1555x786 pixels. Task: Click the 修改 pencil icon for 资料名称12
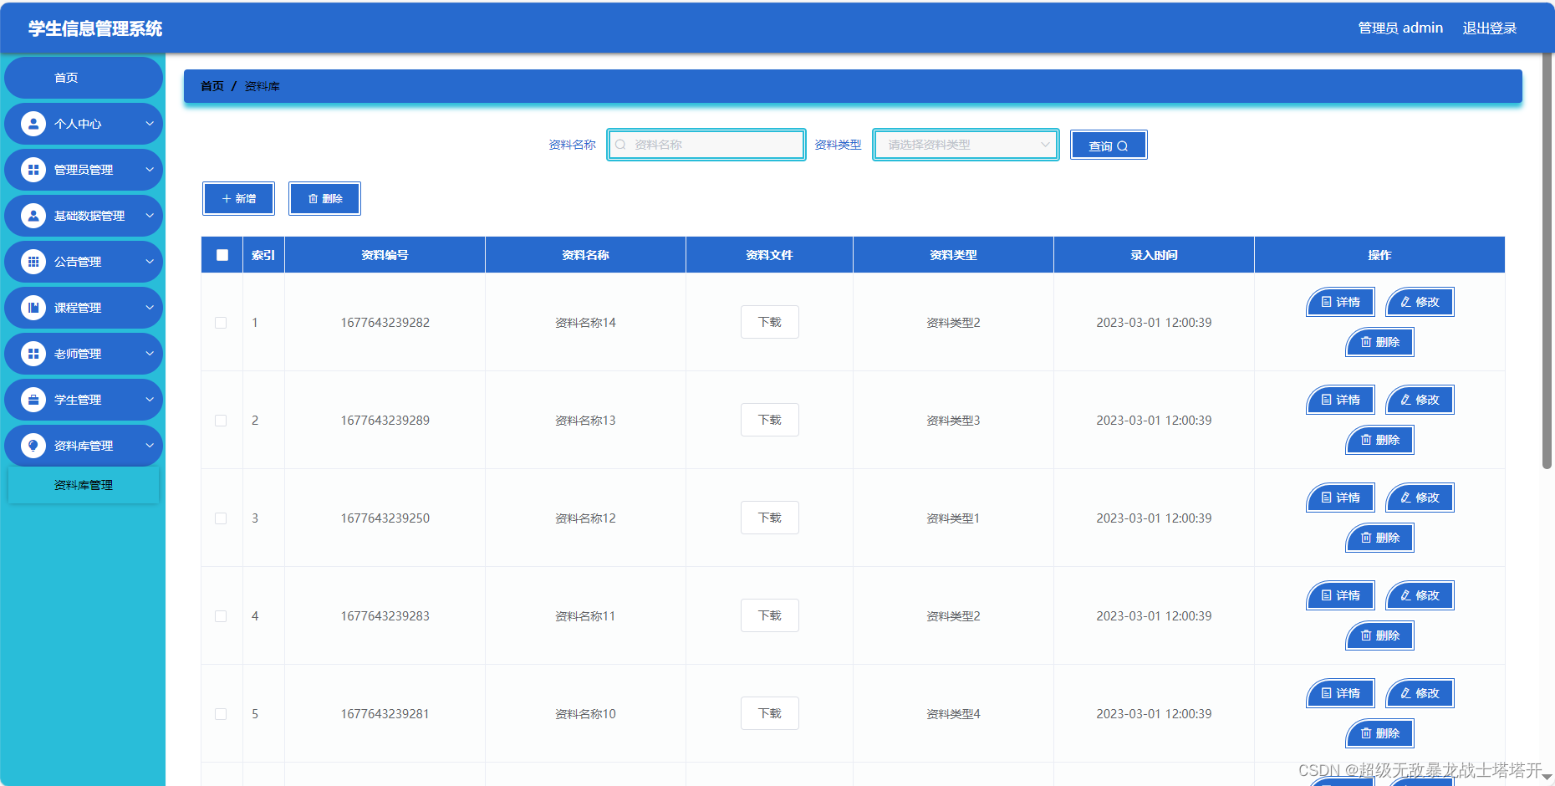[x=1406, y=498]
